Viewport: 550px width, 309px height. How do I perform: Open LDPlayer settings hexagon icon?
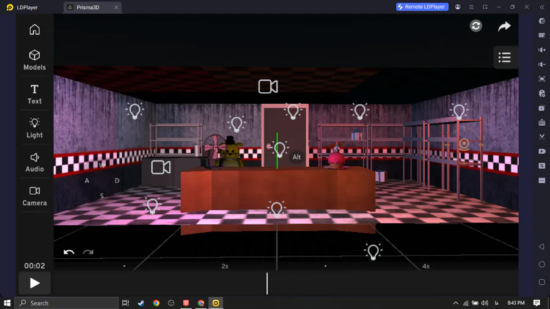541,21
